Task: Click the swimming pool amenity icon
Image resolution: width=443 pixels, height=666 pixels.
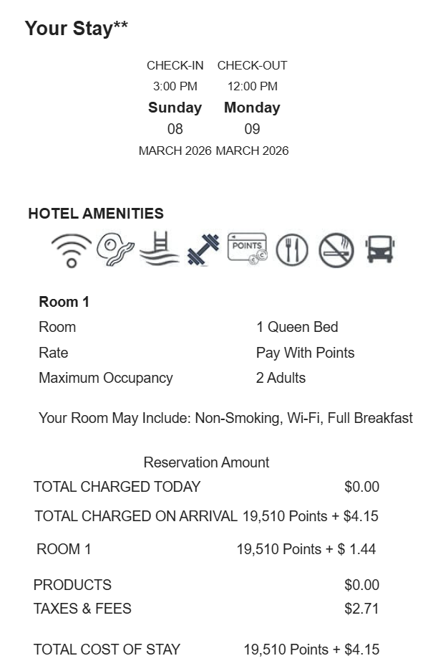Action: [159, 248]
